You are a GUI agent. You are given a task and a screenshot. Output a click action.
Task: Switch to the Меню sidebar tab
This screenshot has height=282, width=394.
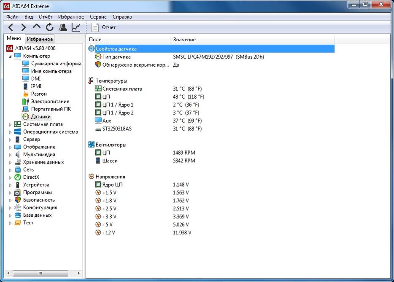[x=14, y=38]
